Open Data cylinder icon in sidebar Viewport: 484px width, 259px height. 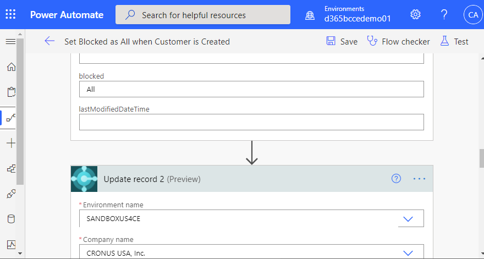click(10, 219)
